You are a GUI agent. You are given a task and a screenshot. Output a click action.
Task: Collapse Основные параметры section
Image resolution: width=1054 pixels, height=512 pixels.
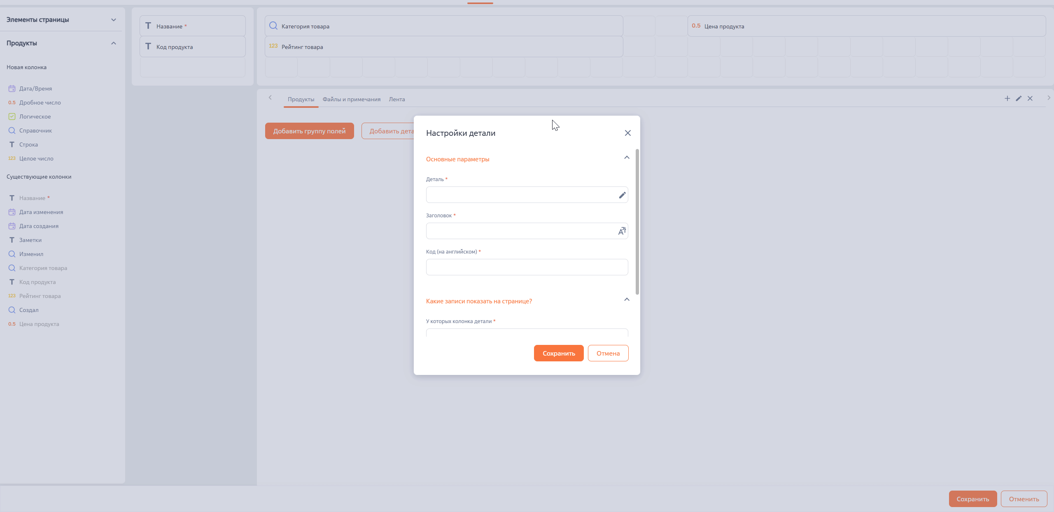[627, 158]
